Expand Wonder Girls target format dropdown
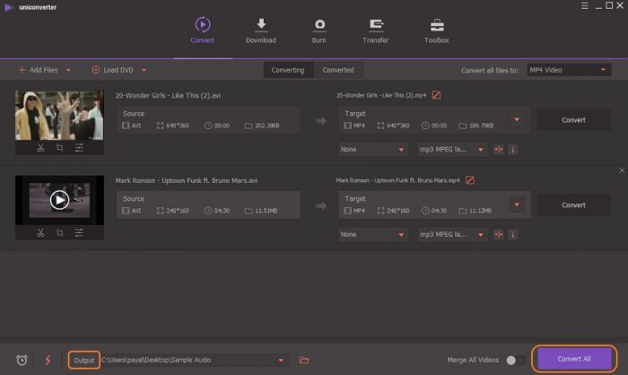 click(x=517, y=119)
